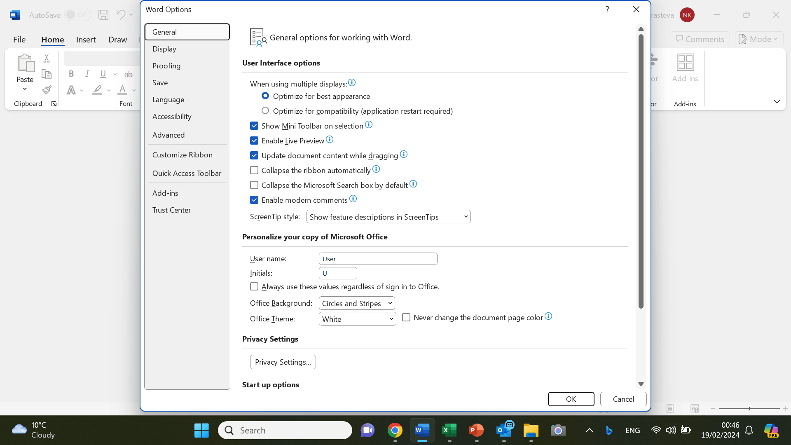Click the text highlight color icon
The image size is (791, 445).
(x=97, y=90)
